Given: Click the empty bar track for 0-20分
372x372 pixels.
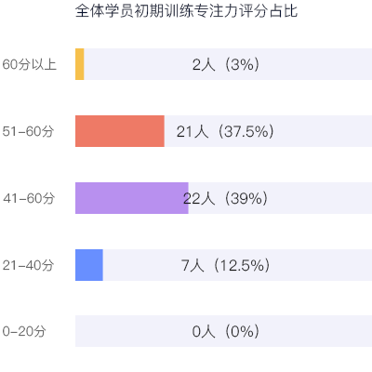Looking at the screenshot, I should pyautogui.click(x=223, y=331).
